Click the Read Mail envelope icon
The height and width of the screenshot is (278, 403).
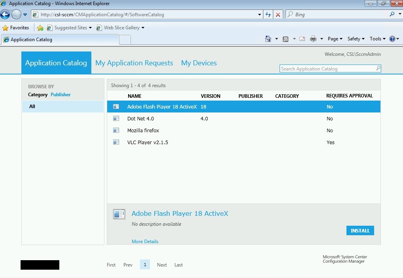pyautogui.click(x=302, y=39)
